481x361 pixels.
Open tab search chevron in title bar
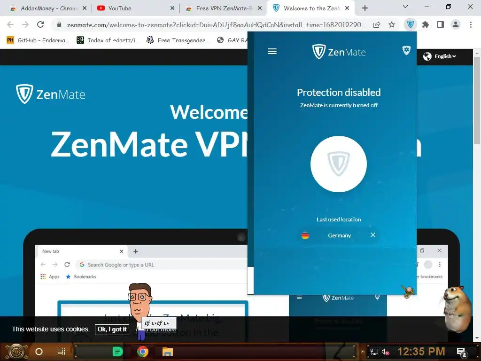(405, 7)
